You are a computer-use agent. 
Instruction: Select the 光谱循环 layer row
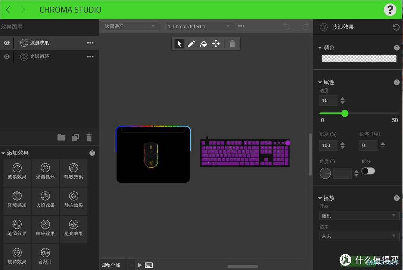click(49, 57)
